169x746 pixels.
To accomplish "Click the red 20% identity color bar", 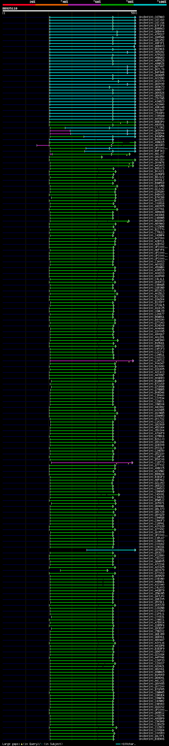I will [x=19, y=5].
